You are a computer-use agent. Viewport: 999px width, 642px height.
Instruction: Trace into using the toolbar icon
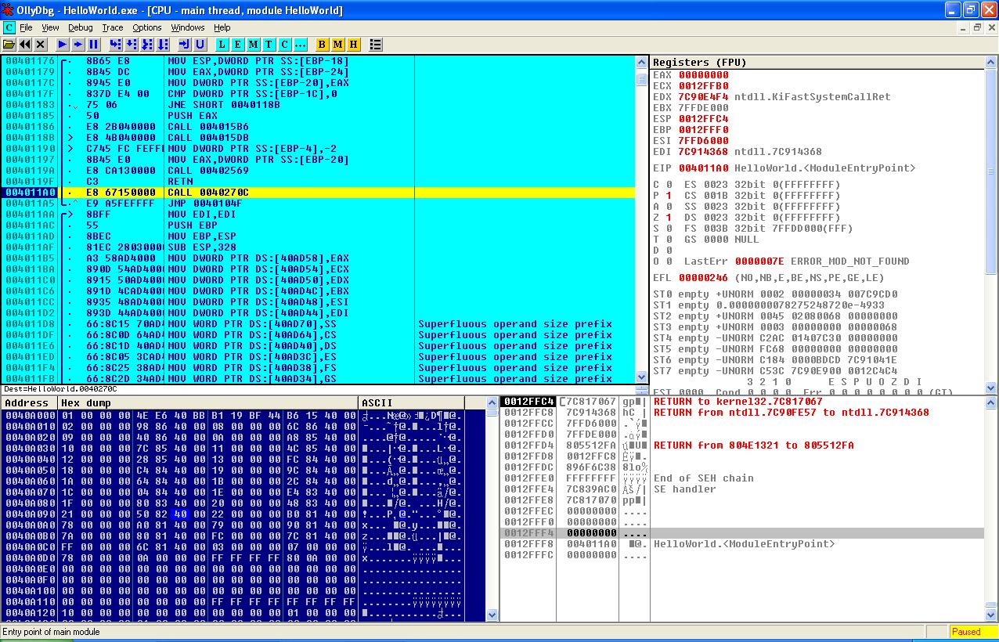(146, 45)
